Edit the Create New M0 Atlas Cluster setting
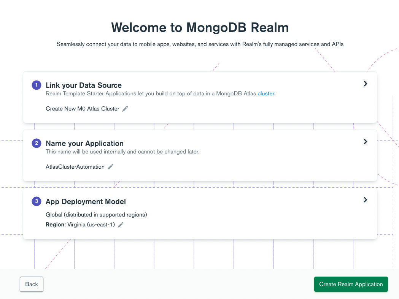The image size is (399, 299). (125, 109)
